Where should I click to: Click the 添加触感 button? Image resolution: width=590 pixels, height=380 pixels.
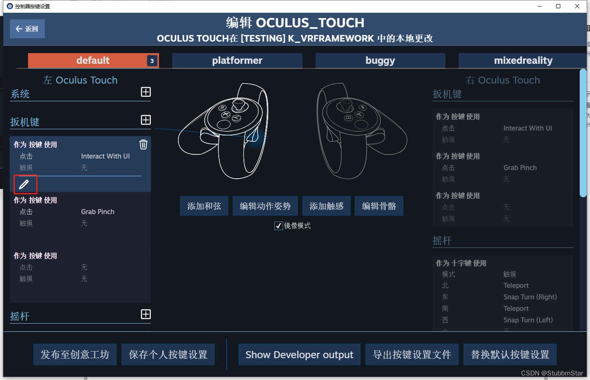tap(326, 206)
